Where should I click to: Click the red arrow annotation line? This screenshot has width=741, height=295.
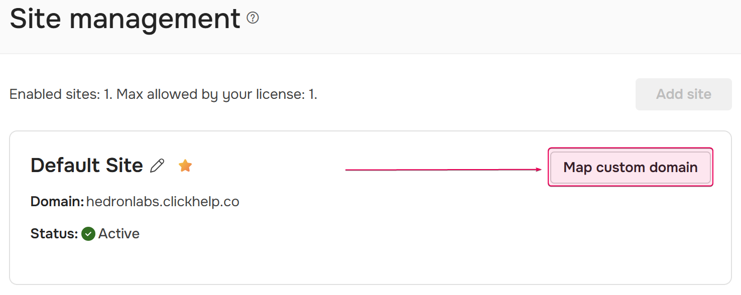click(441, 170)
